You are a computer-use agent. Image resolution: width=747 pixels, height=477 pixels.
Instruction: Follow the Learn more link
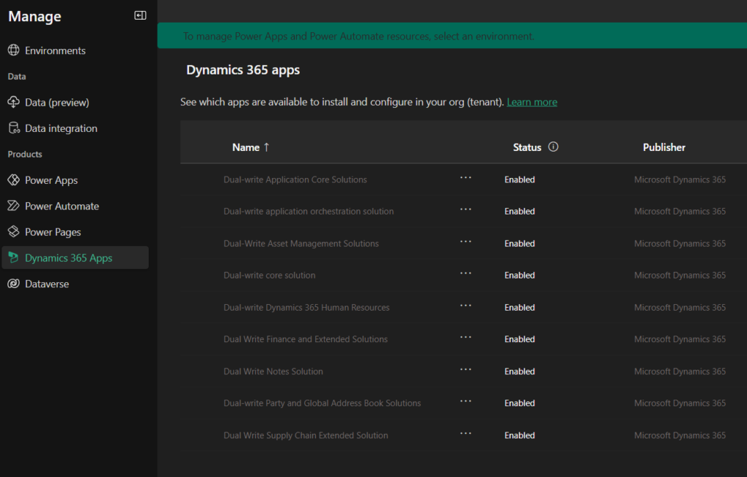click(532, 102)
